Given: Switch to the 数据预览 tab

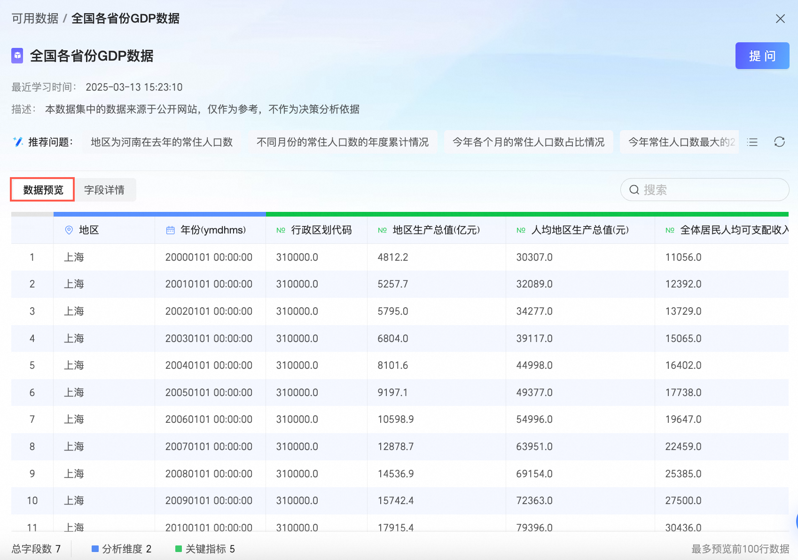Looking at the screenshot, I should click(43, 190).
